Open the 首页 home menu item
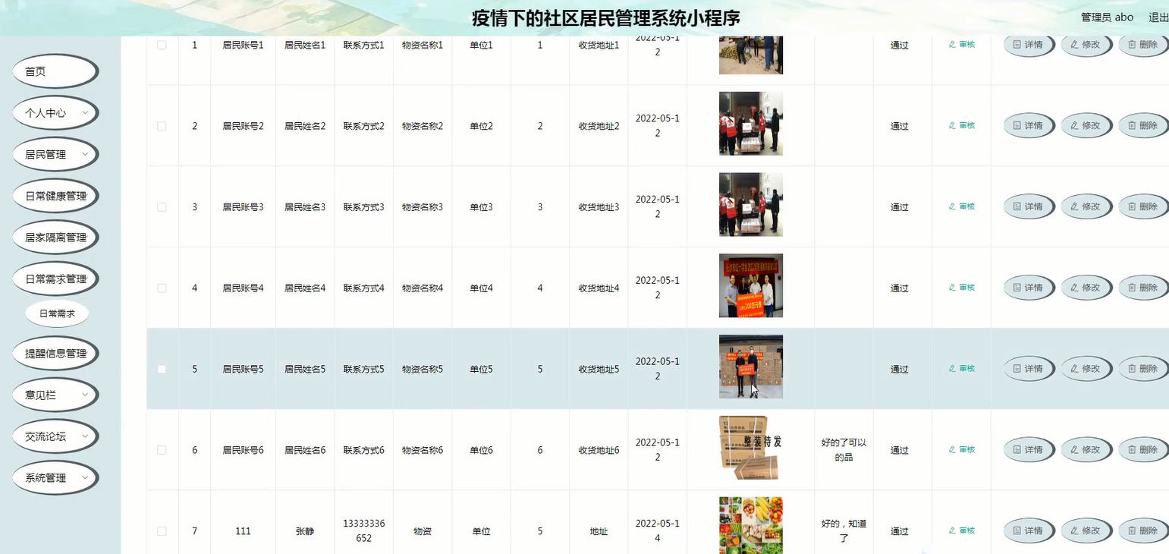Viewport: 1169px width, 554px height. [55, 71]
